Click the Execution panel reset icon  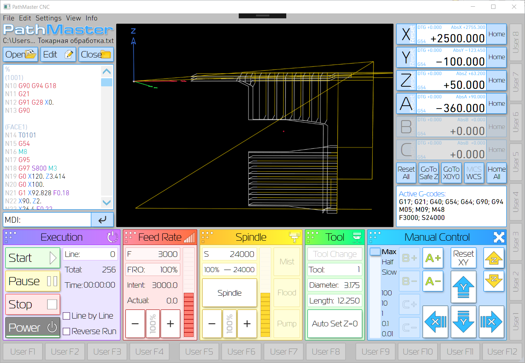click(x=113, y=237)
